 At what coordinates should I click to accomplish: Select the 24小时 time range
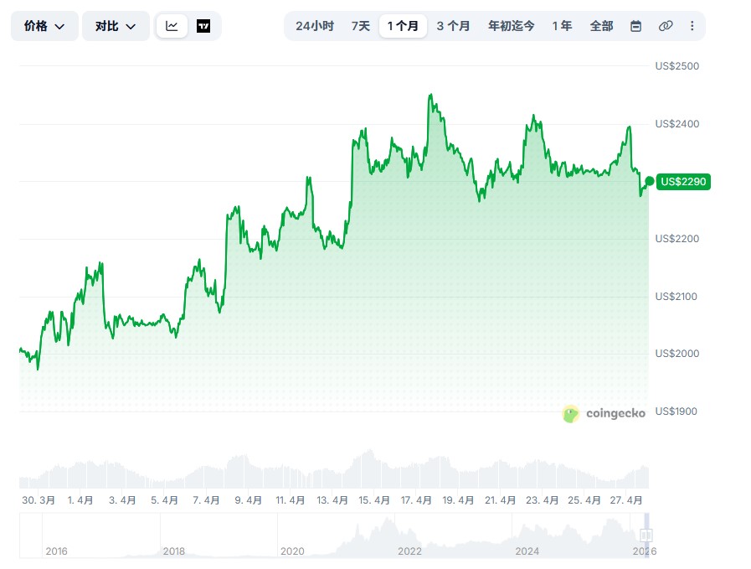click(315, 26)
